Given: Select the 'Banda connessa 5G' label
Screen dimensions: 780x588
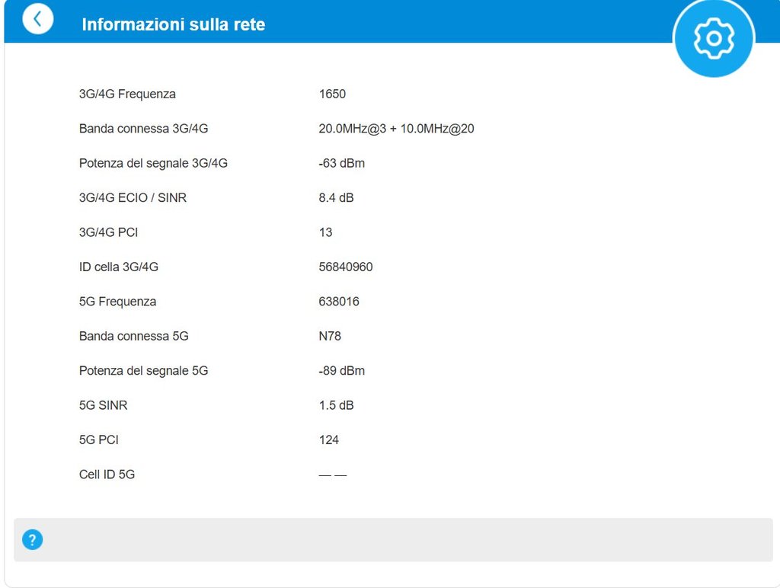Looking at the screenshot, I should pos(134,336).
